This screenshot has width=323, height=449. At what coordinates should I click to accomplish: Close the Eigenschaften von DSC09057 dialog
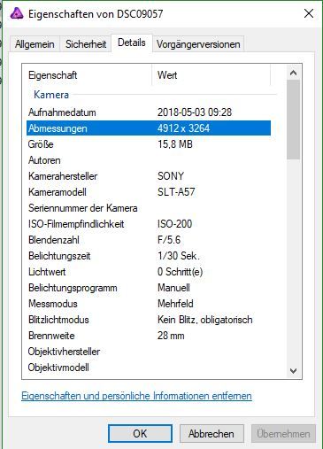pyautogui.click(x=309, y=13)
